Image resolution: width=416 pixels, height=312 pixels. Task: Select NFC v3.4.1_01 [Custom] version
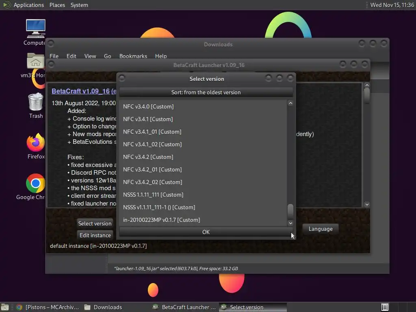(203, 132)
